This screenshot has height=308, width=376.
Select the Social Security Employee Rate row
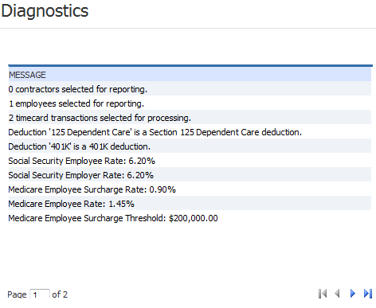190,161
